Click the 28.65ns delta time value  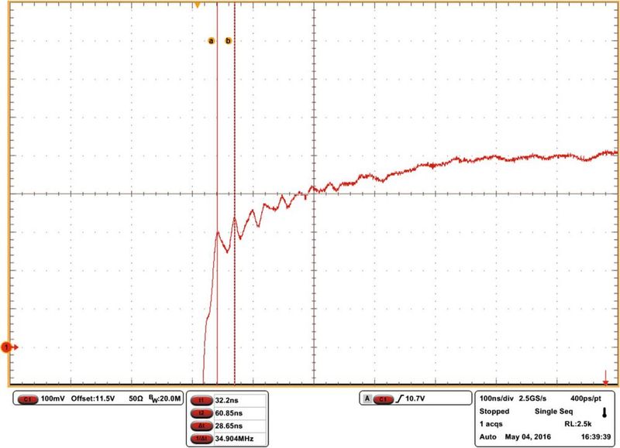[229, 426]
